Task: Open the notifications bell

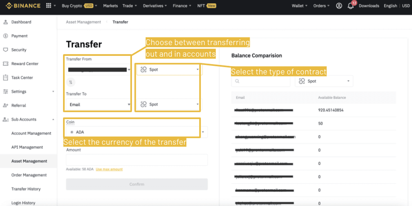Action: (351, 6)
